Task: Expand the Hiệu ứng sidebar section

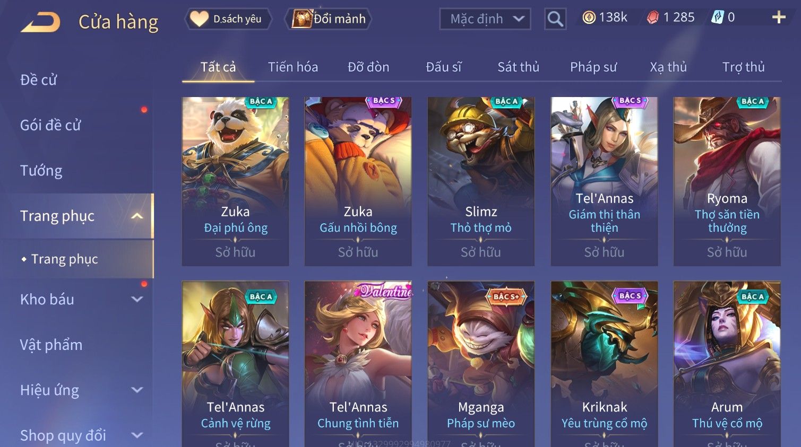Action: (137, 390)
